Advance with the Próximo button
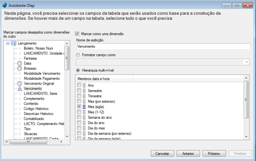Viewport: 256px width, 161px height. [x=214, y=154]
